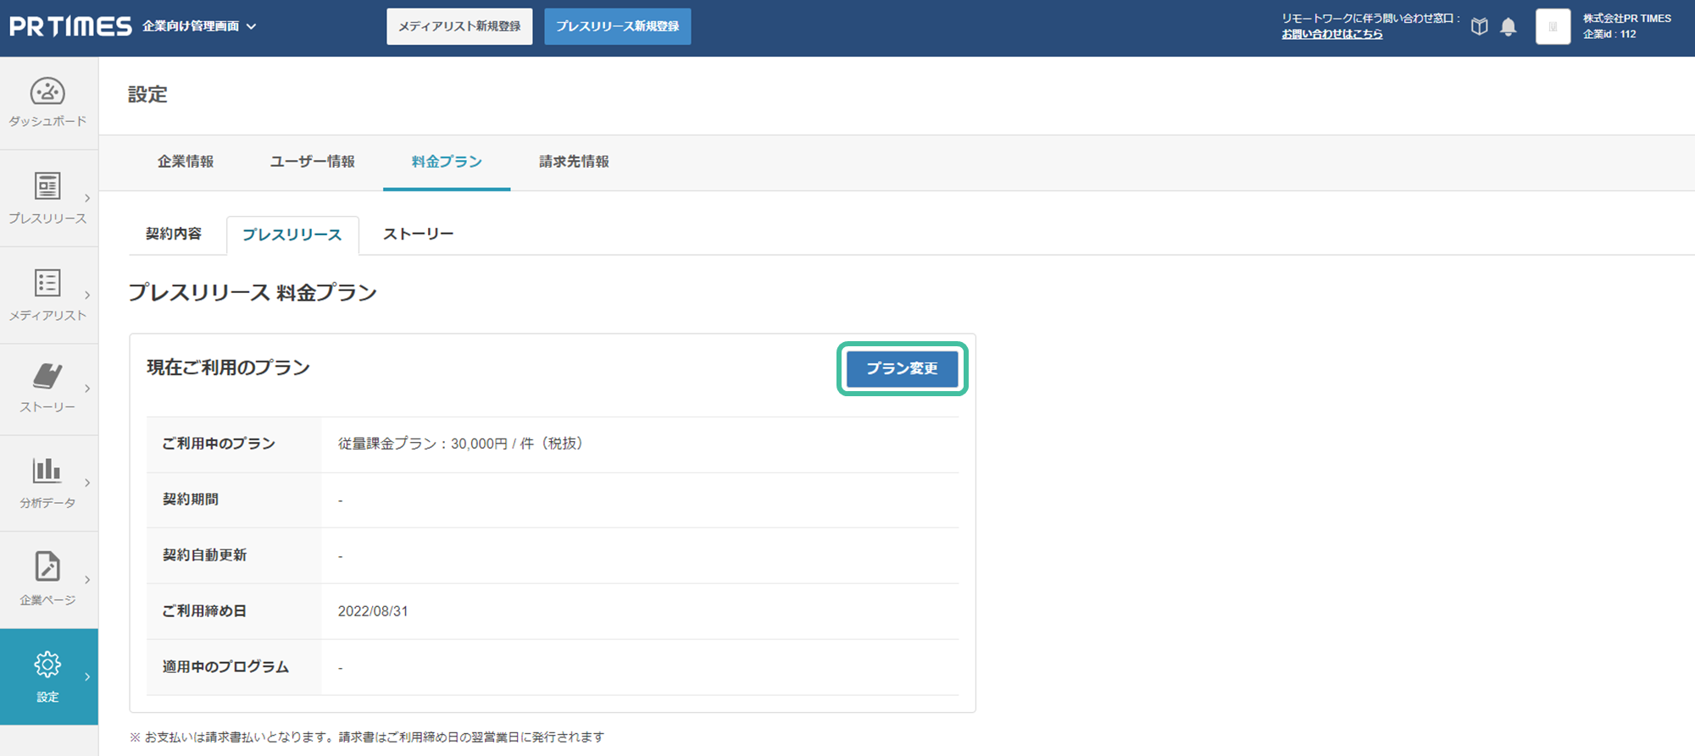Image resolution: width=1695 pixels, height=756 pixels.
Task: Select the Settings gear icon
Action: coord(47,665)
